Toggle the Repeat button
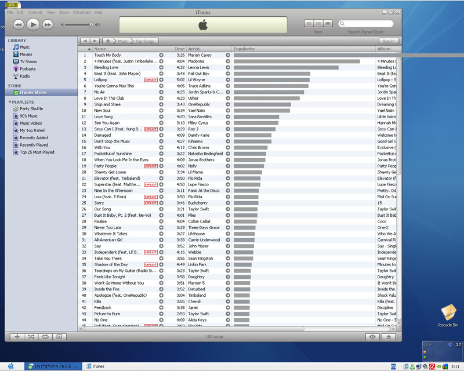 pos(45,337)
